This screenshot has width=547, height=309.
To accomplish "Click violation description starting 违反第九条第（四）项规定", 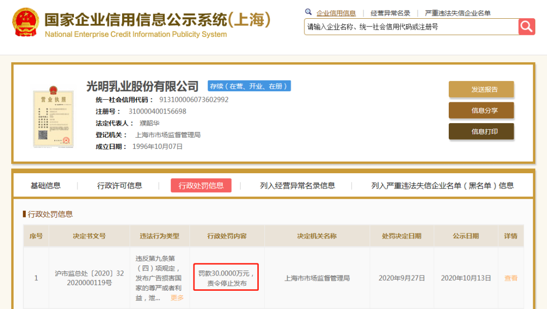I will point(159,278).
